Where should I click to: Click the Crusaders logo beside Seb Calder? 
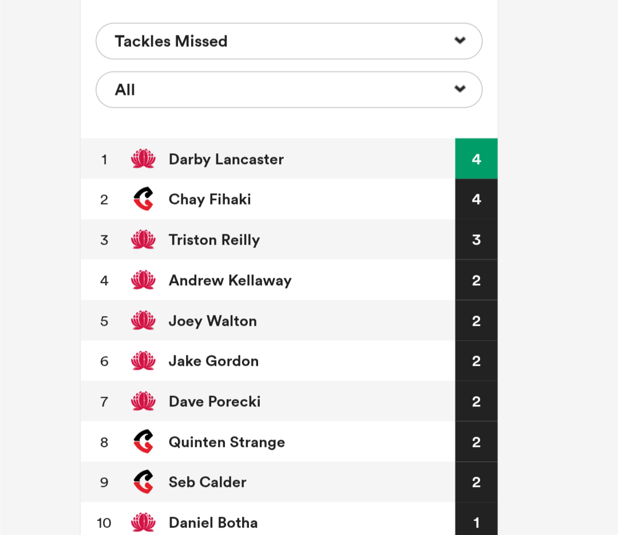(144, 481)
